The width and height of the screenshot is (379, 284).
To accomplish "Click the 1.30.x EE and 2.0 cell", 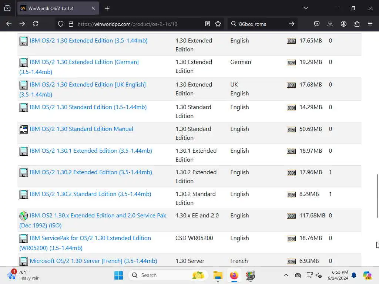I will click(197, 216).
